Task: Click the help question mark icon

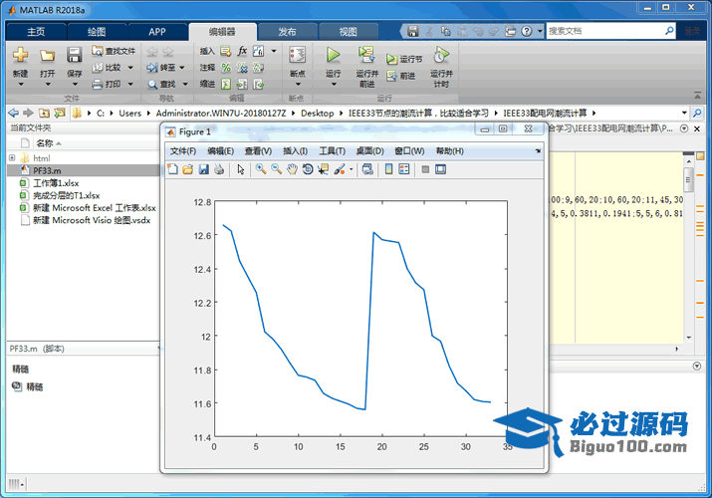Action: click(526, 31)
